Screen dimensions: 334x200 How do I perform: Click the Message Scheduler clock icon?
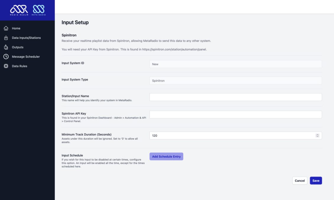point(6,57)
